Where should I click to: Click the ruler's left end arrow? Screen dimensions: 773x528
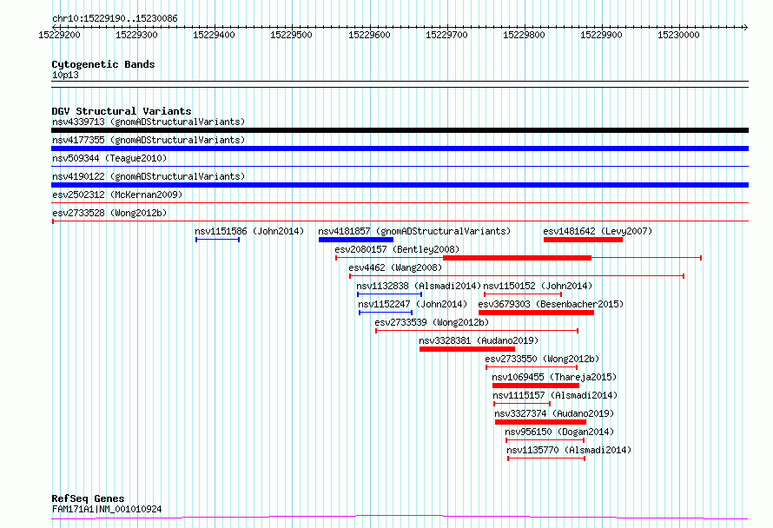[54, 27]
